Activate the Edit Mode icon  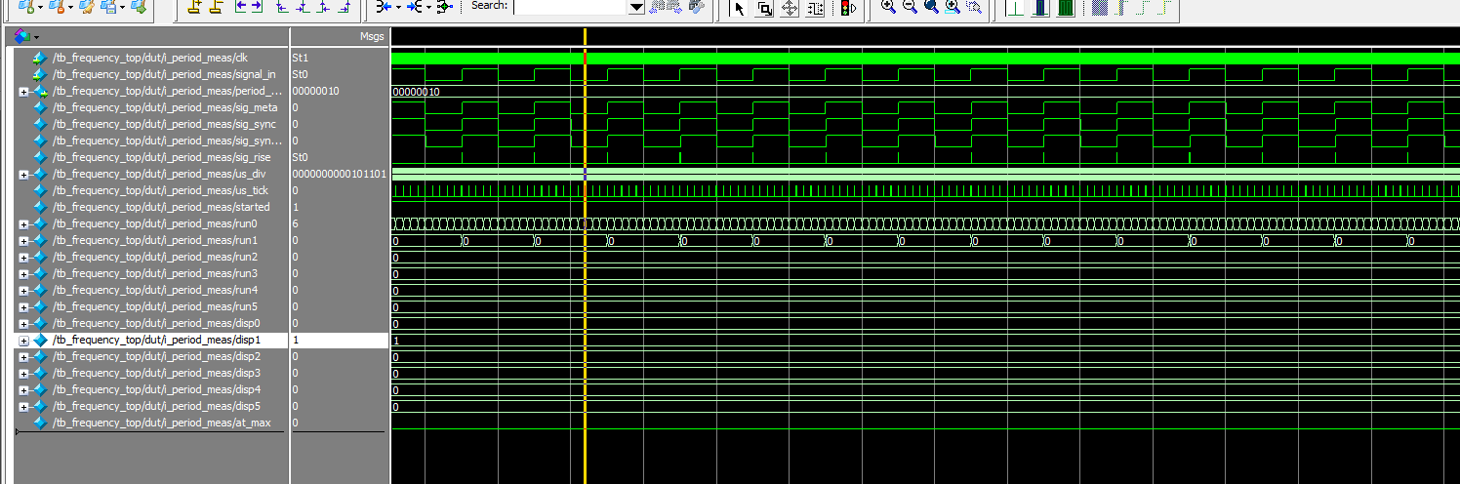tap(815, 9)
